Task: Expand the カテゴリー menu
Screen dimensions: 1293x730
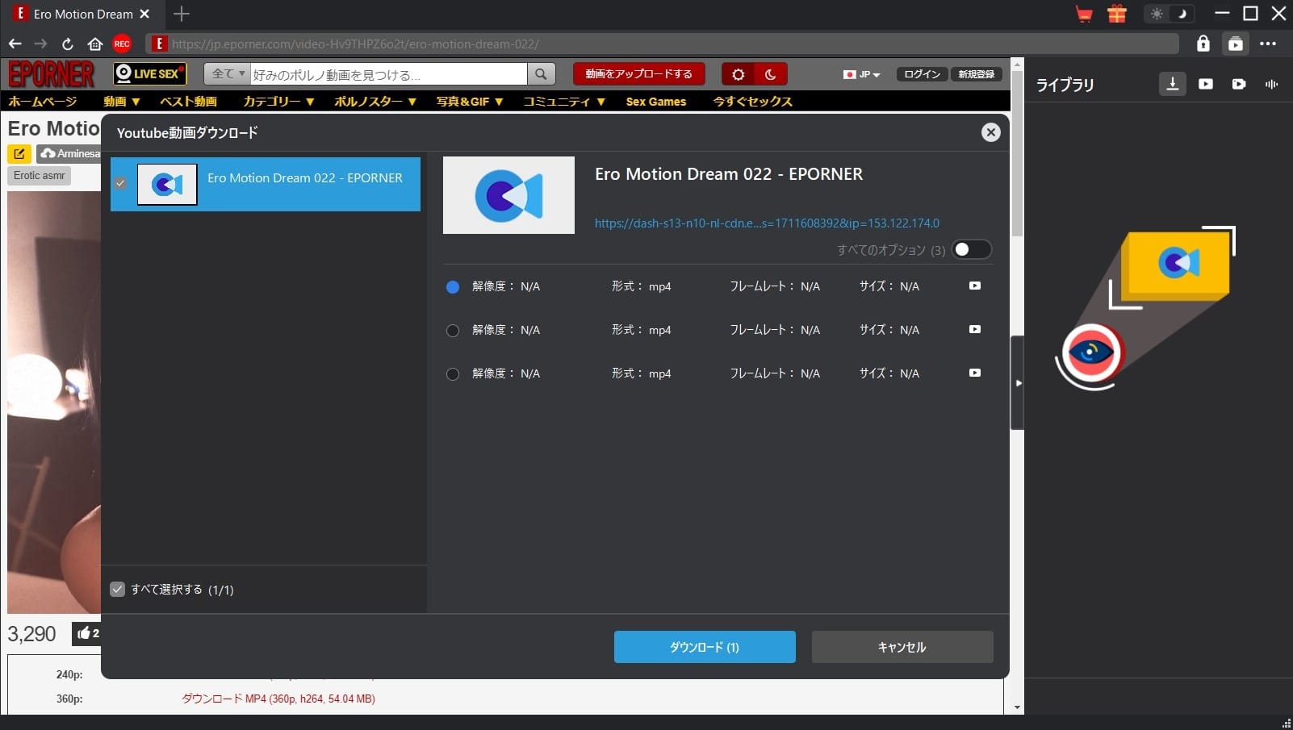Action: point(278,102)
